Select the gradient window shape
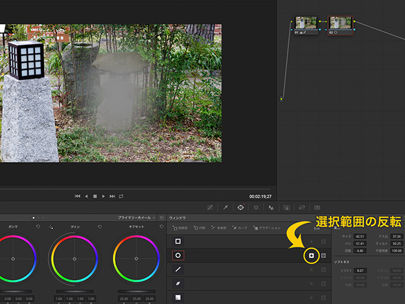This screenshot has width=405, height=304. pyautogui.click(x=178, y=297)
